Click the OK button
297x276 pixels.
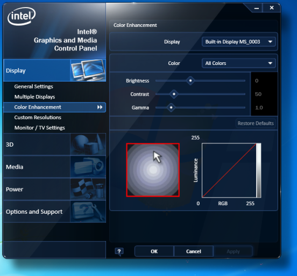pos(154,251)
